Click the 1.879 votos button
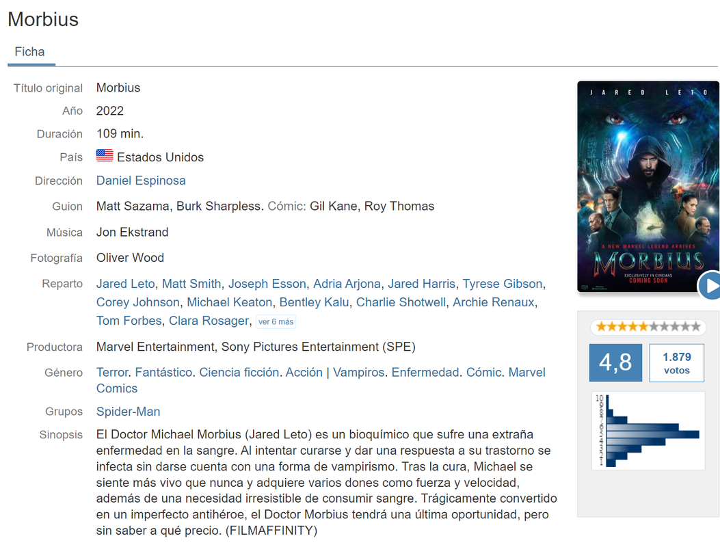 coord(676,363)
